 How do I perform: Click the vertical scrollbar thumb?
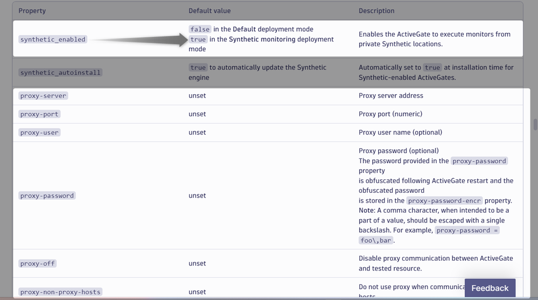[x=535, y=124]
